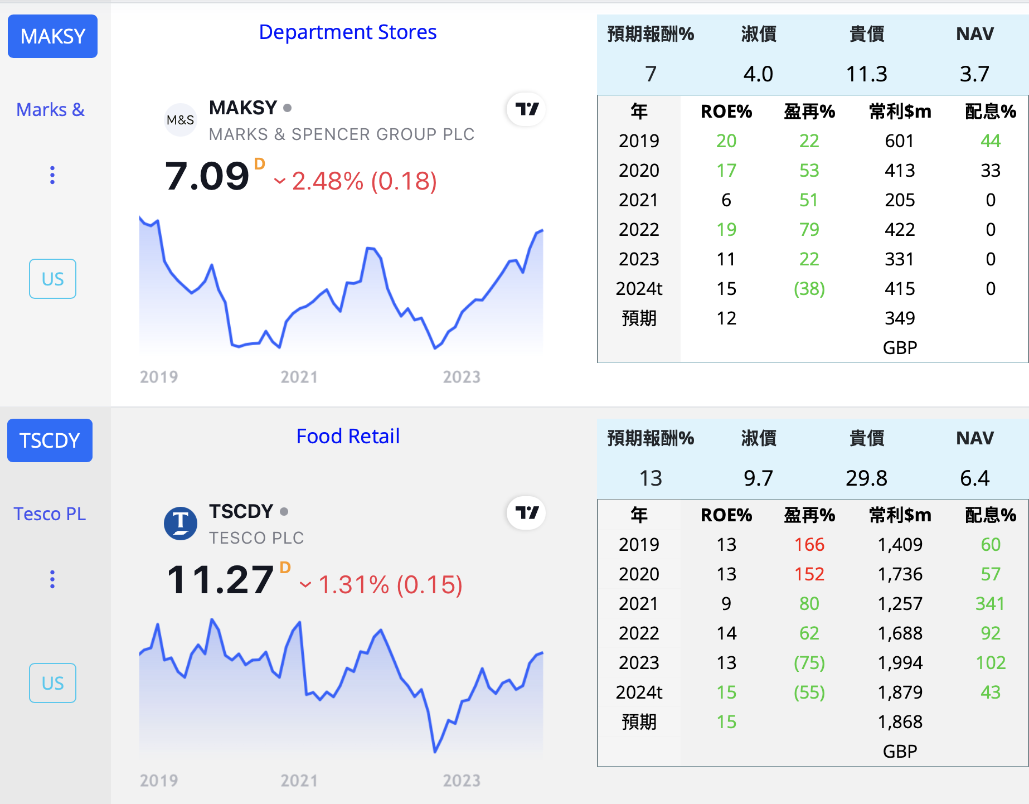Click MAKSY price change 2.48% (0.18)

pyautogui.click(x=356, y=181)
